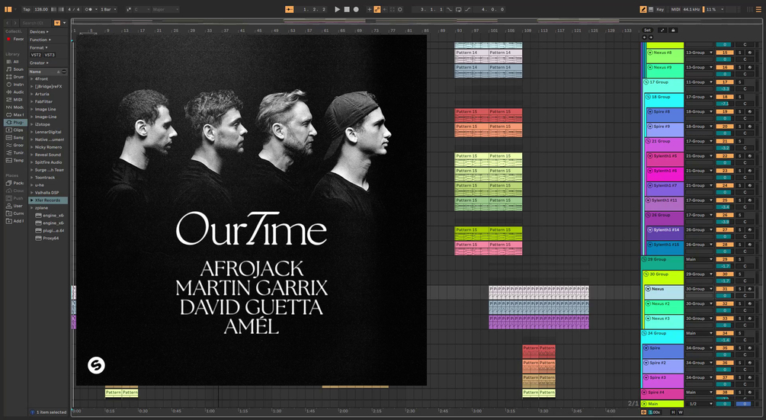This screenshot has height=420, width=766.
Task: Open the Sounds library category
Action: point(14,69)
